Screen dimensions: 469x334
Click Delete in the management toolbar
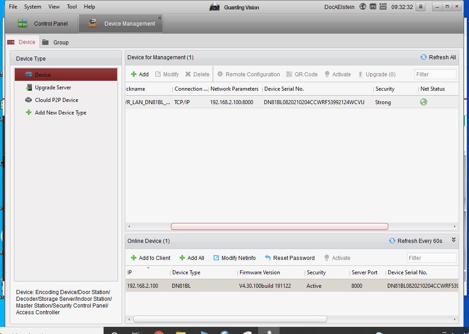click(x=197, y=74)
